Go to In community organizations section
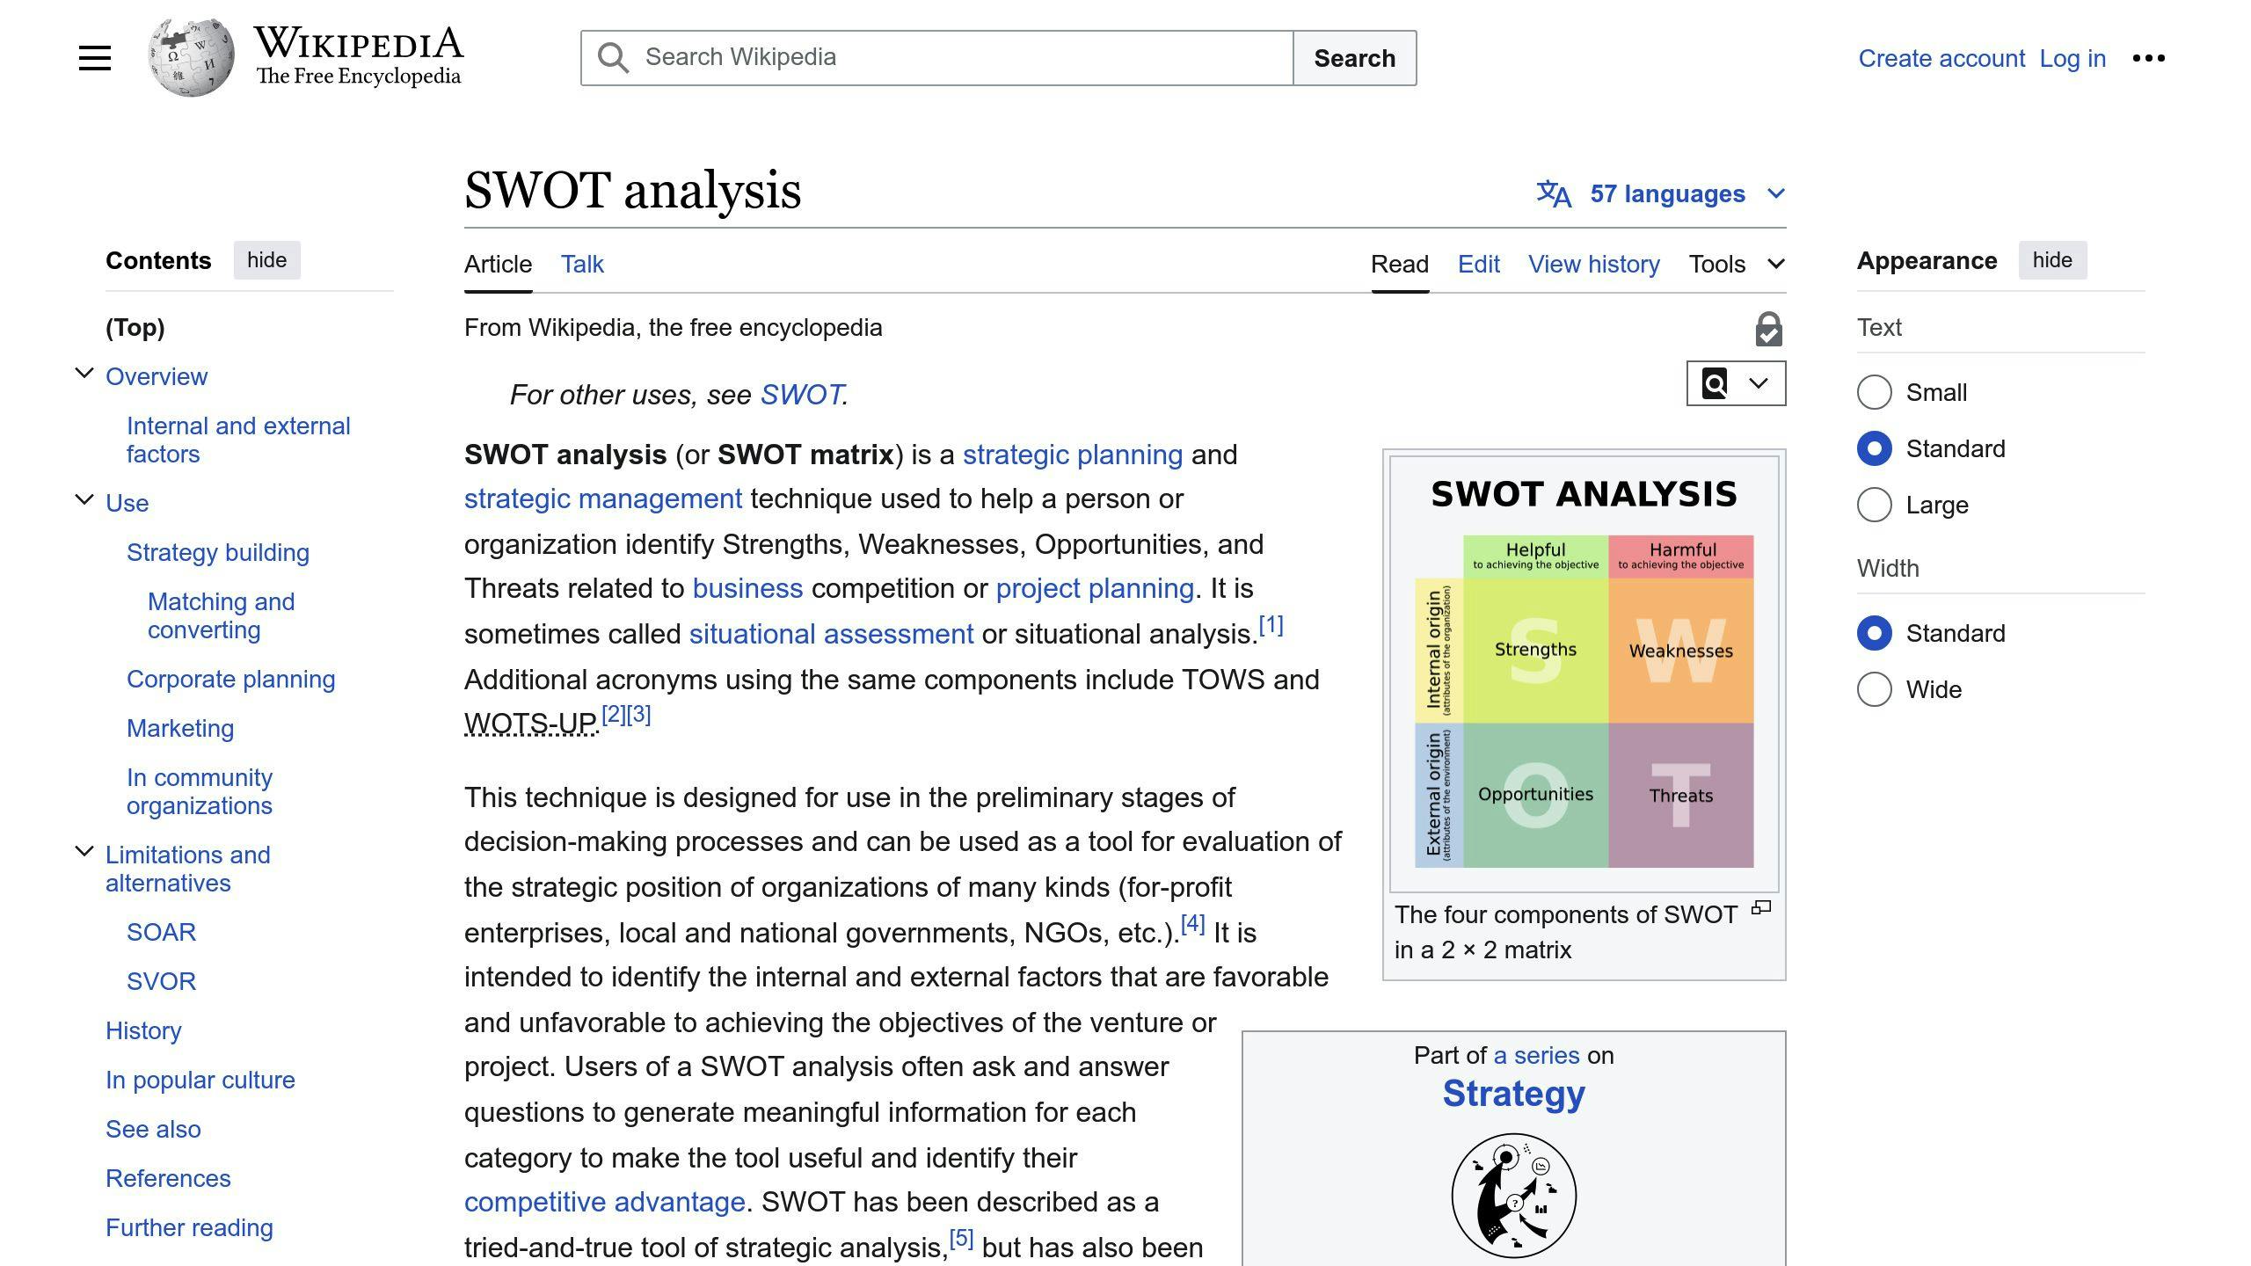Viewport: 2251px width, 1266px height. (200, 791)
